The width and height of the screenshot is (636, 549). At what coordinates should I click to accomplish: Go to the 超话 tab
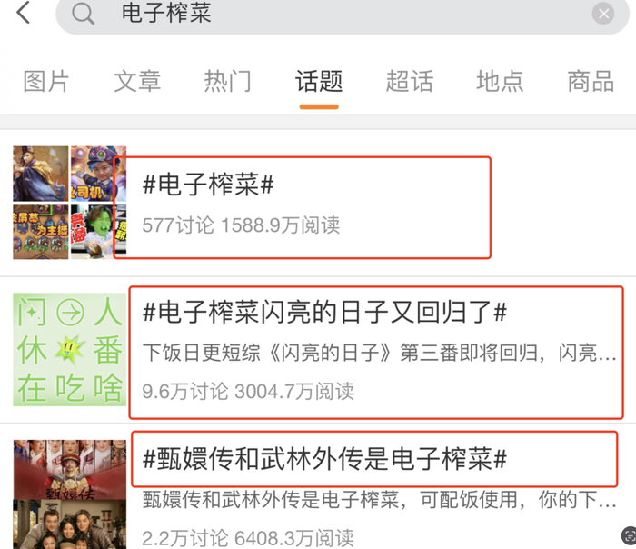[x=410, y=82]
